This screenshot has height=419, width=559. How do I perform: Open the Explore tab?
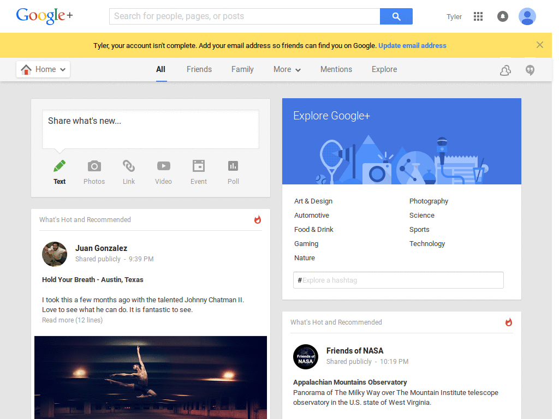point(384,69)
